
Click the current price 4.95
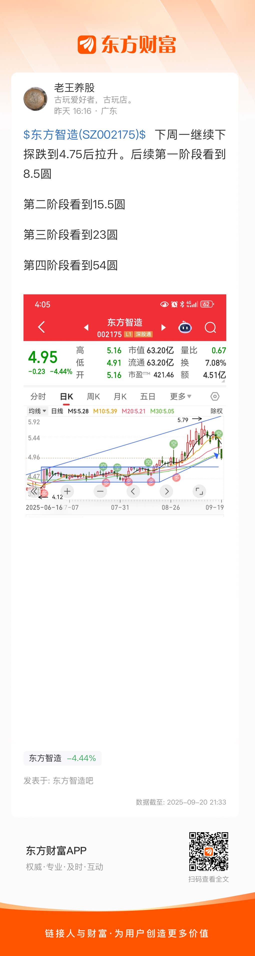tap(43, 357)
